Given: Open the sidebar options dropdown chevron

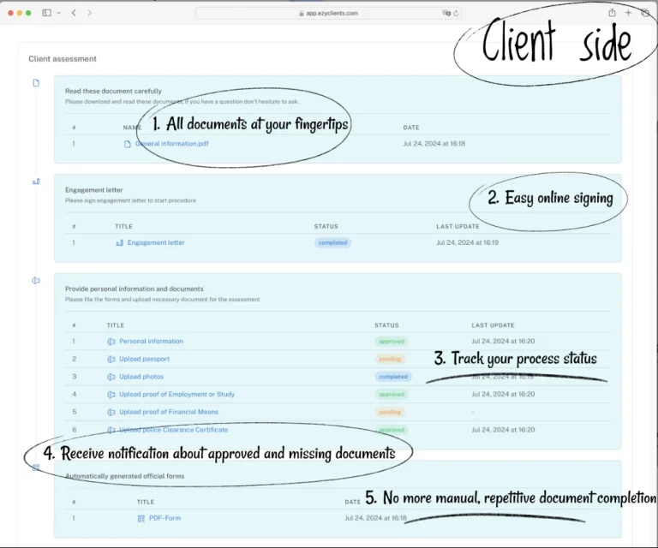Looking at the screenshot, I should click(59, 13).
